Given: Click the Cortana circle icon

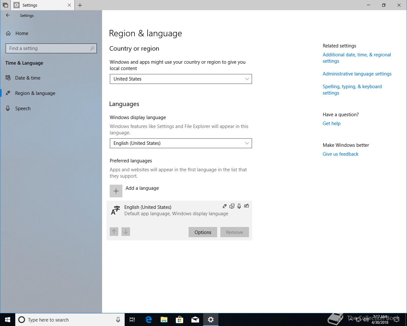Looking at the screenshot, I should (22, 320).
